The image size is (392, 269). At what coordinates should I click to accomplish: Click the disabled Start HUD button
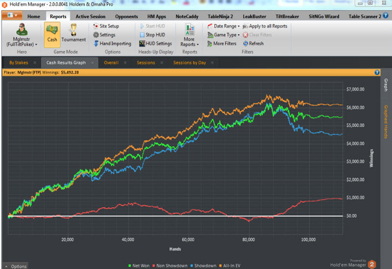(152, 26)
